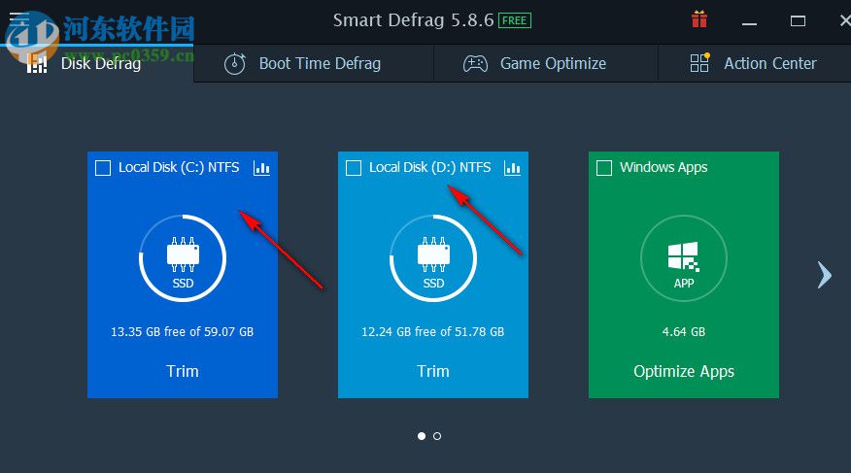Click the 'Windows Apps' card title
Screen dimensions: 851x473
[x=664, y=167]
